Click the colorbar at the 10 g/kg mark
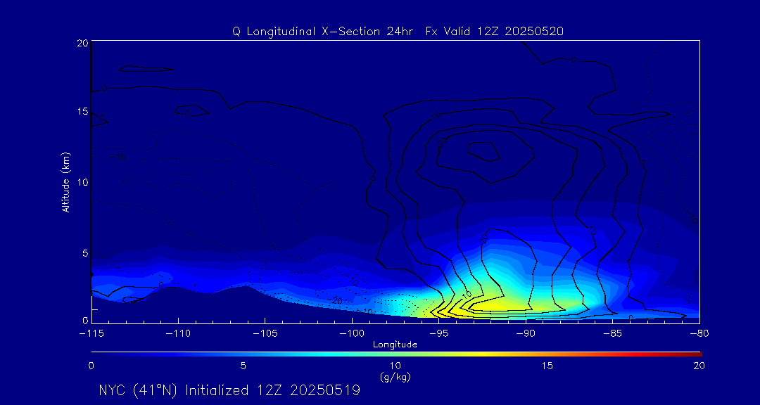 (x=395, y=353)
